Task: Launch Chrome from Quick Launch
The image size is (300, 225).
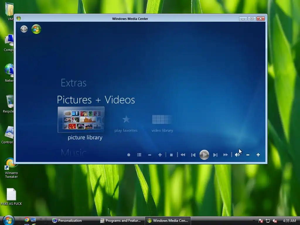Action: click(27, 220)
